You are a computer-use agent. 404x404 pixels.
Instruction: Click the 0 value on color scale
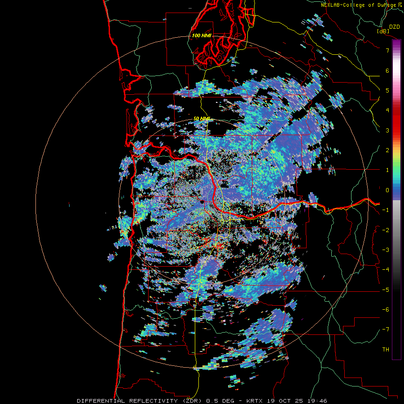tap(387, 190)
